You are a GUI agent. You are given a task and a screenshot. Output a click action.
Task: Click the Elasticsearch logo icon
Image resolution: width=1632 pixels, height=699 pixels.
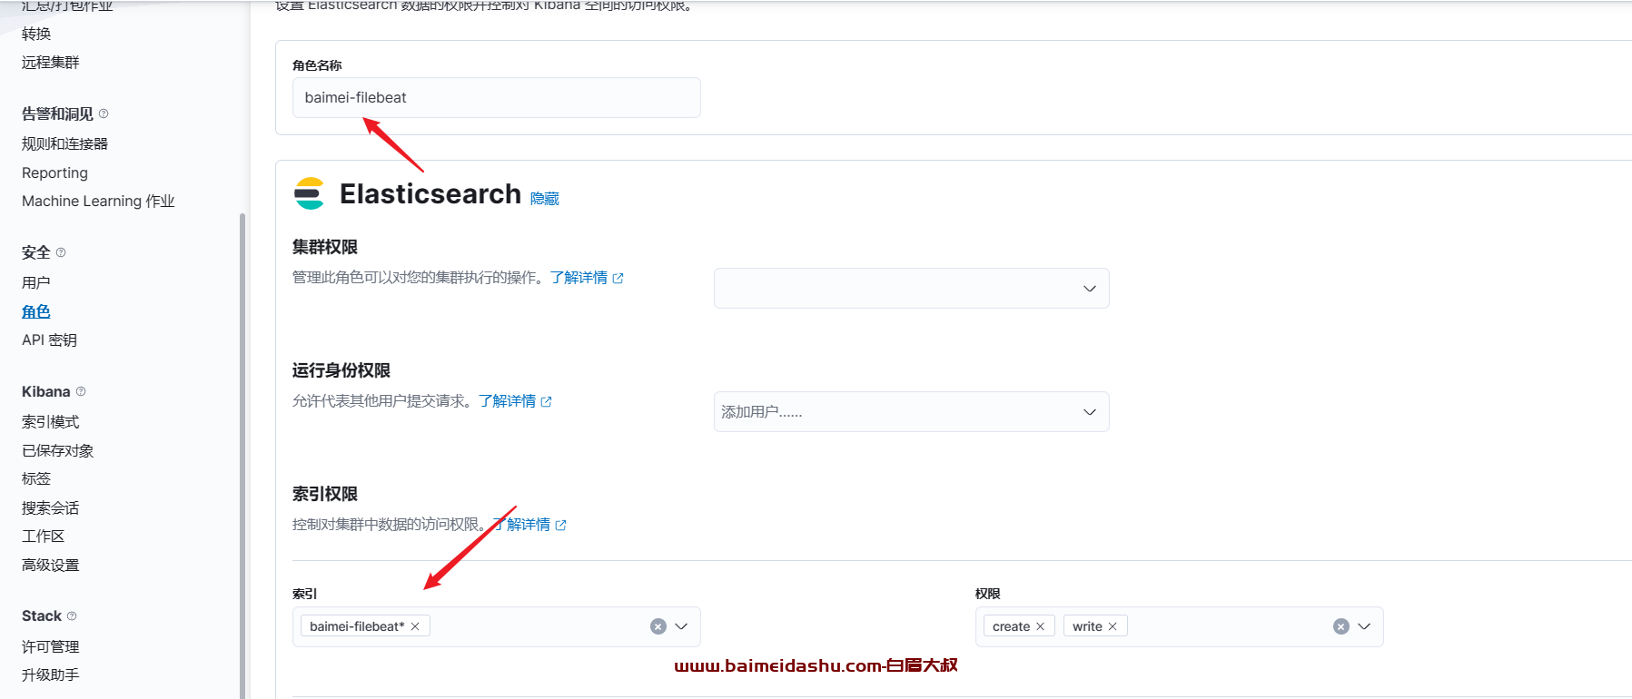click(x=309, y=193)
